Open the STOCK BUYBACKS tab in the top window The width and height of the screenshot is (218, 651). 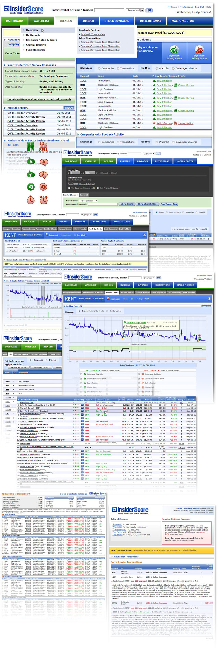[117, 21]
